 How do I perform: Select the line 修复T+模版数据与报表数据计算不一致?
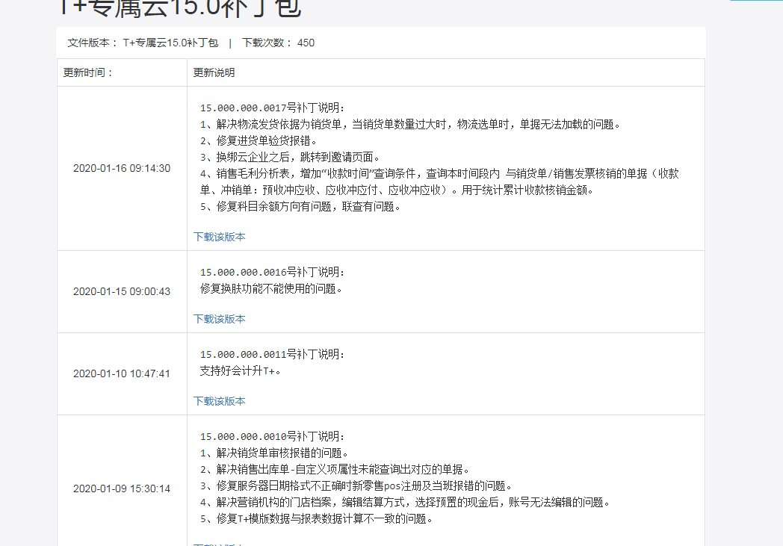[316, 519]
